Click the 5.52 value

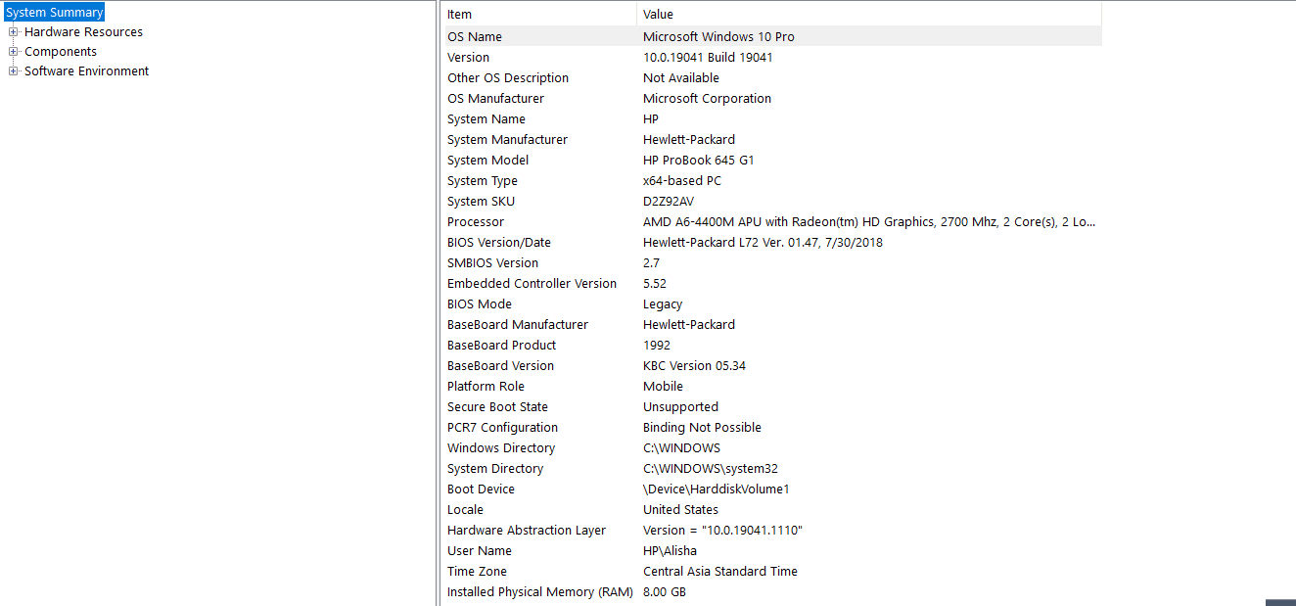pyautogui.click(x=655, y=283)
